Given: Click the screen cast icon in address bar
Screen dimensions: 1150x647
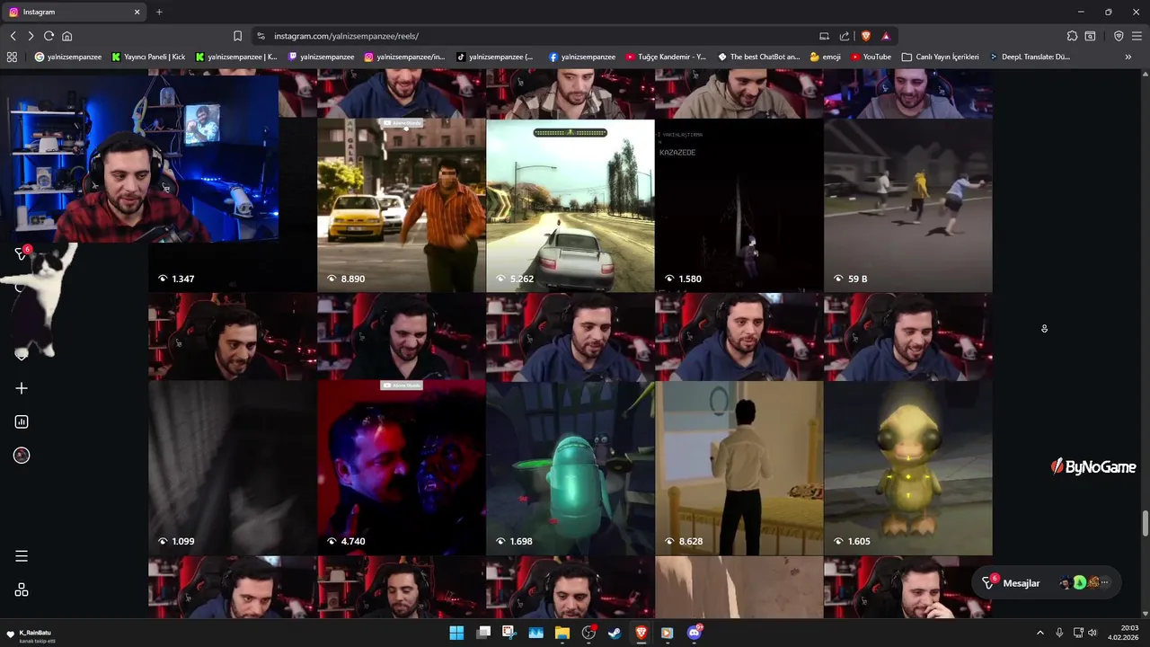Looking at the screenshot, I should tap(824, 36).
